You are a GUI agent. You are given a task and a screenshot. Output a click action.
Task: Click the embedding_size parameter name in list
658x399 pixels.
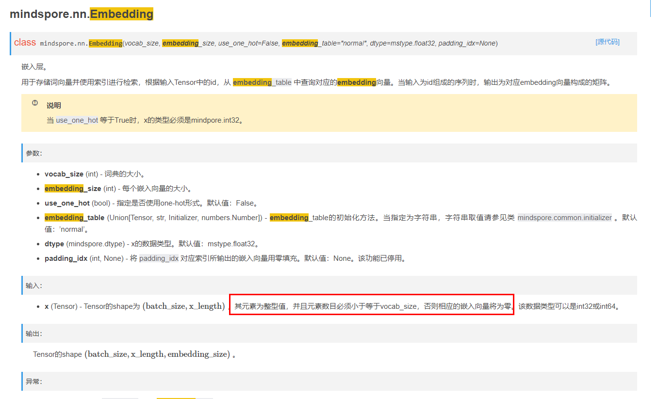[x=73, y=189]
